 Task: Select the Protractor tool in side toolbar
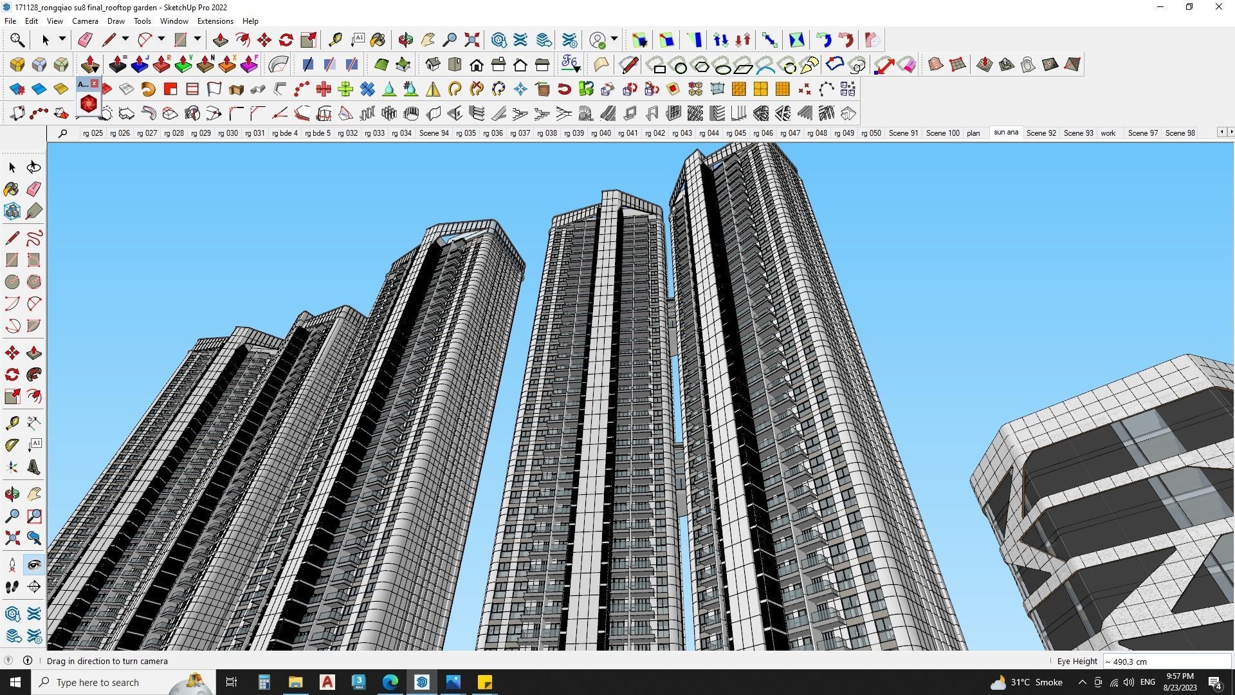[x=12, y=445]
